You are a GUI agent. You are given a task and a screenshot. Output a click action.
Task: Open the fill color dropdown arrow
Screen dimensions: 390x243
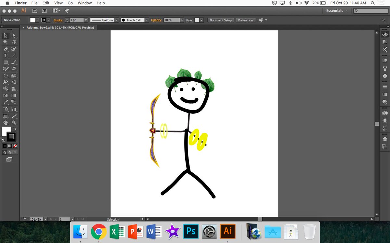(x=37, y=20)
